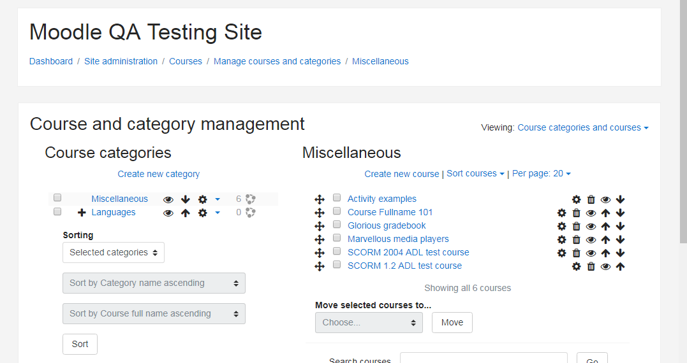Tick the Miscellaneous category checkbox
This screenshot has width=687, height=363.
coord(57,197)
